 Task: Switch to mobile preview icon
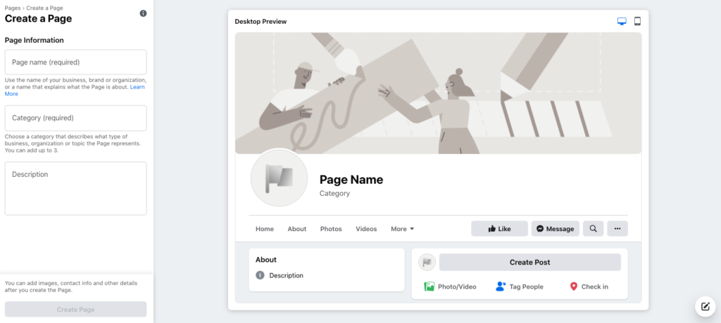pos(637,21)
